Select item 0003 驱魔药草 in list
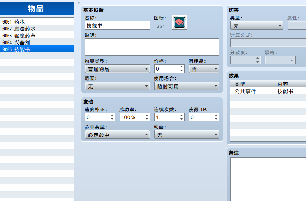This screenshot has height=201, width=306. pos(37,36)
